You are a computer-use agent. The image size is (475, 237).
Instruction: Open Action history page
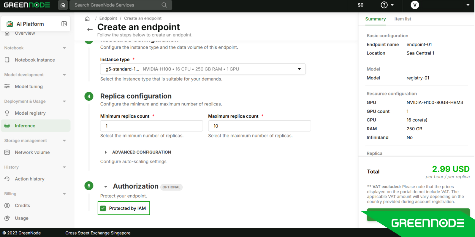(x=30, y=179)
